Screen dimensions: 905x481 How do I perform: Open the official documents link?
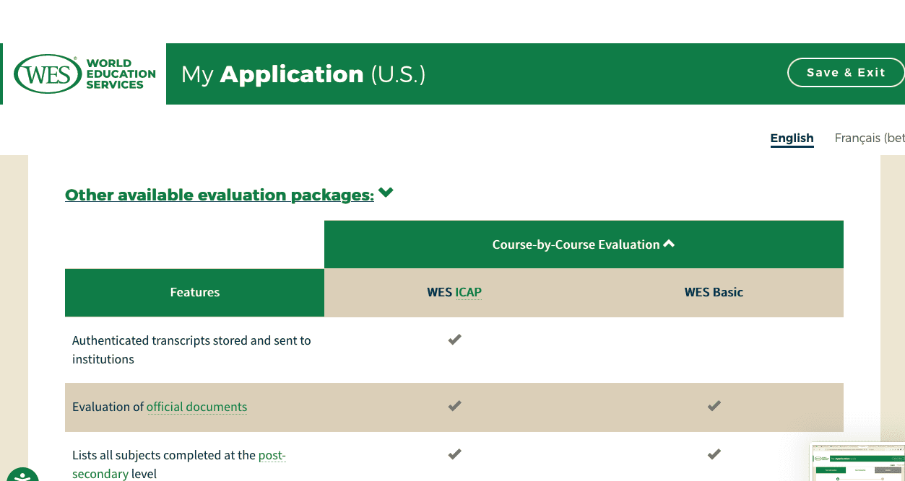point(196,407)
